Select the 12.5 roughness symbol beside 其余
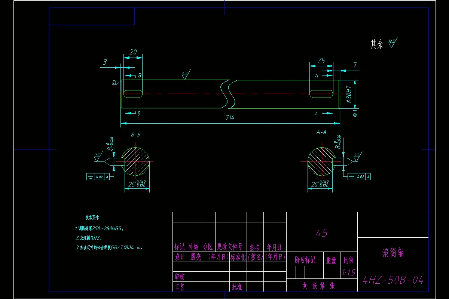Viewport: 449px width, 299px height. [393, 42]
